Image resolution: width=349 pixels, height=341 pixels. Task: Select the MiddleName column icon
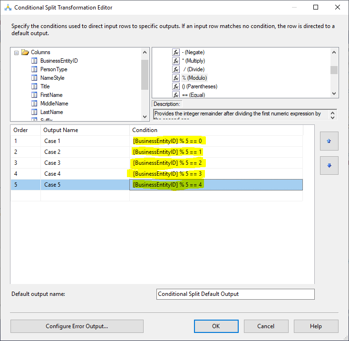tap(34, 104)
